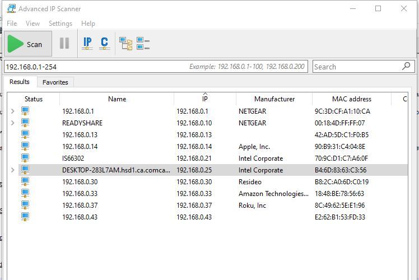Click the IP range input field
Screen dimensions: 419x280
[x=95, y=67]
